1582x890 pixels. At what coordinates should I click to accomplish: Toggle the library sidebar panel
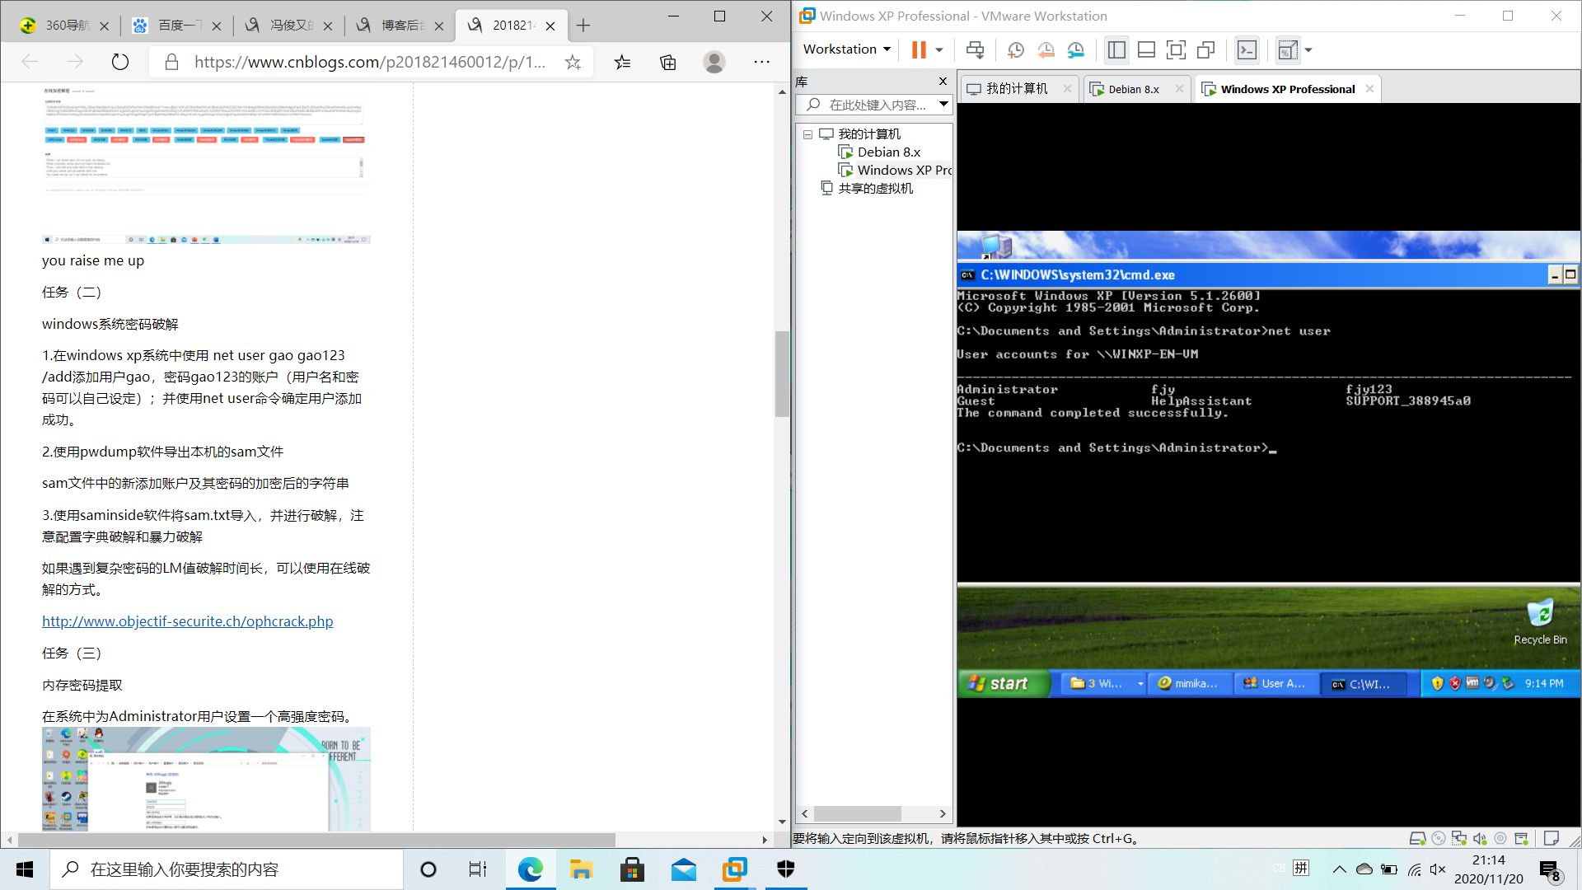pyautogui.click(x=1116, y=50)
